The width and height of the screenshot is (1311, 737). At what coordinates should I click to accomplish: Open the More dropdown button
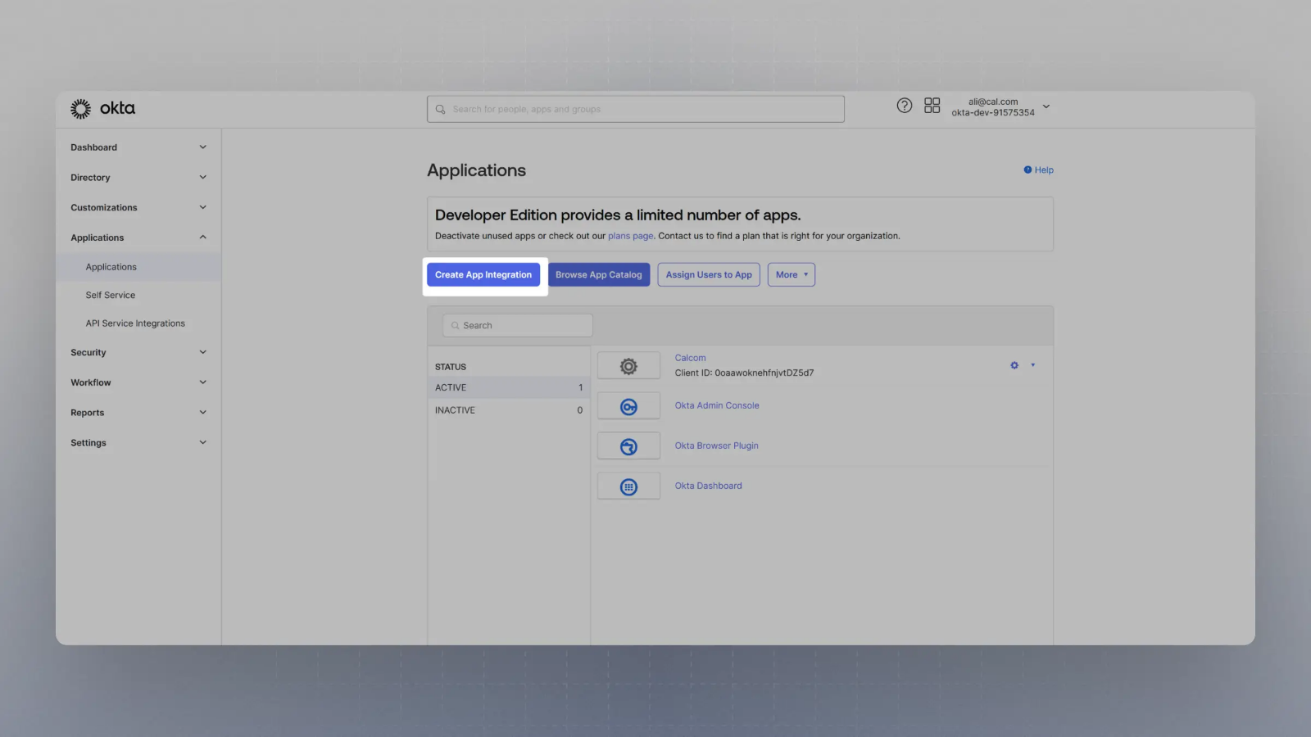pyautogui.click(x=792, y=275)
